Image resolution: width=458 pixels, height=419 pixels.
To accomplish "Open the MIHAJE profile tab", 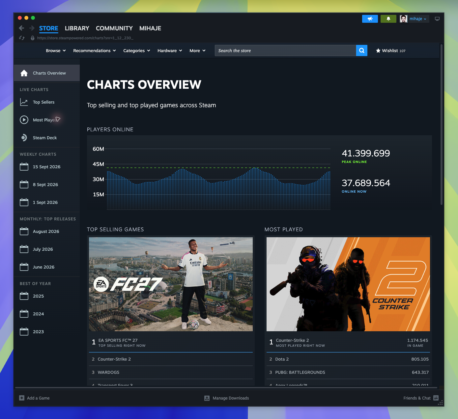I will pos(150,28).
